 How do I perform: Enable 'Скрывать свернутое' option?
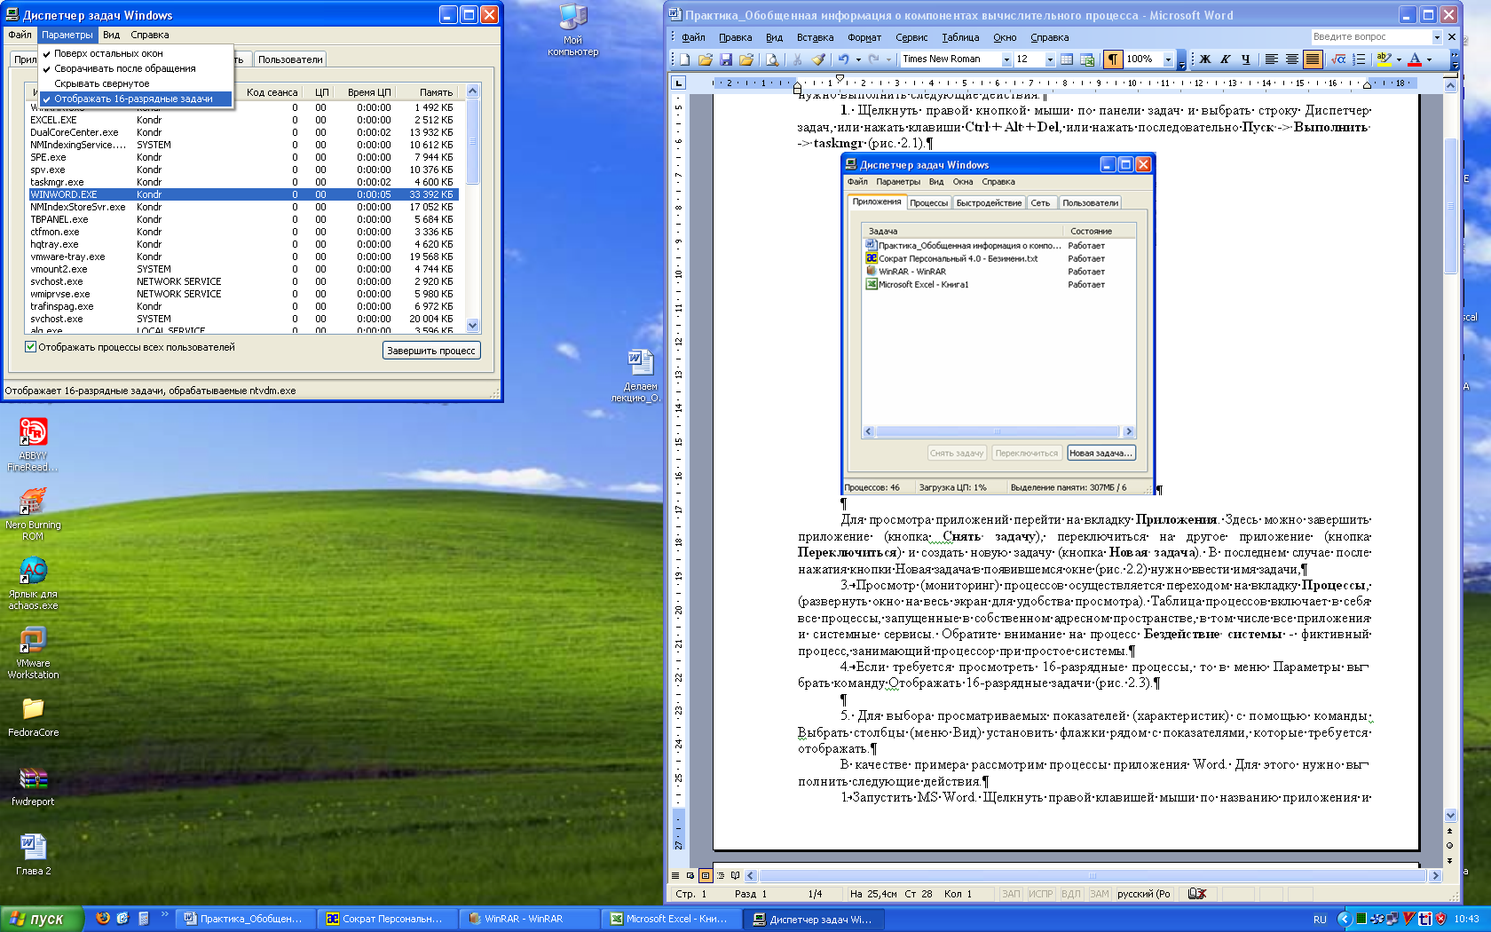pos(135,83)
